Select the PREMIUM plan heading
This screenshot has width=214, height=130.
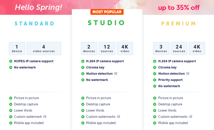point(178,24)
